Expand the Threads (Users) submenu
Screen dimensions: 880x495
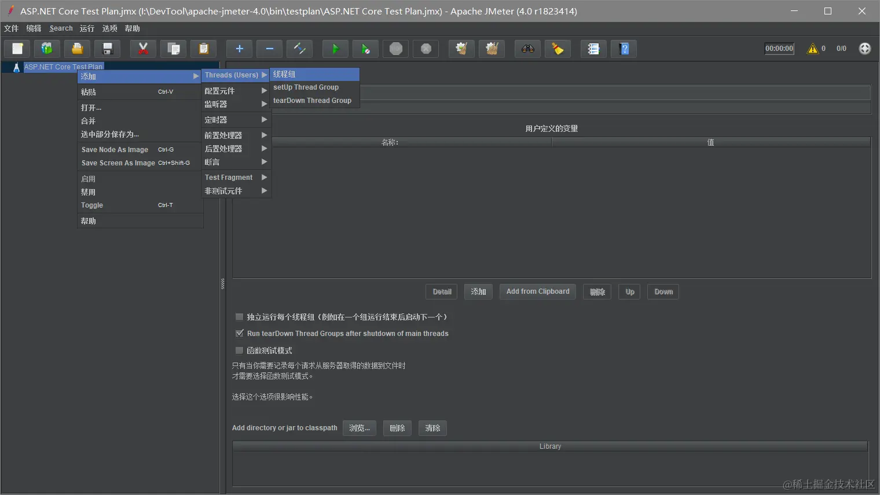236,75
